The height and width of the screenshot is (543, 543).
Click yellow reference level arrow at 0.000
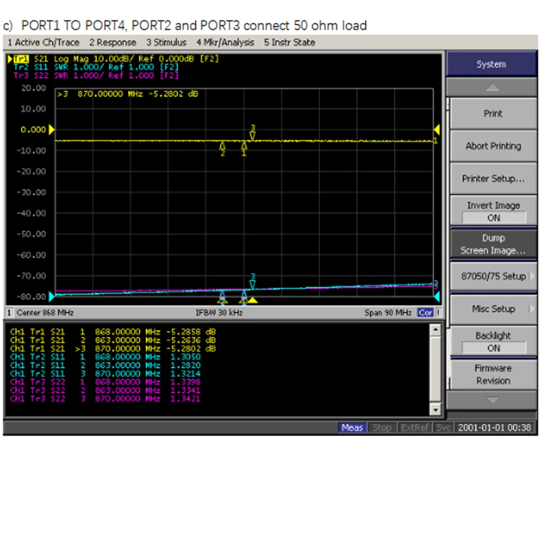pos(52,130)
